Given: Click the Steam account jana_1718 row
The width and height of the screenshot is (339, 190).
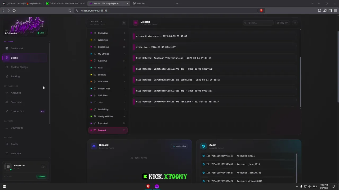Looking at the screenshot, I should 248,164.
